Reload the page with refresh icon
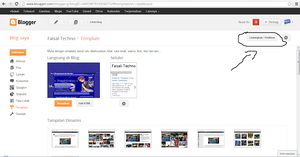Image resolution: width=300 pixels, height=157 pixels. click(x=16, y=4)
